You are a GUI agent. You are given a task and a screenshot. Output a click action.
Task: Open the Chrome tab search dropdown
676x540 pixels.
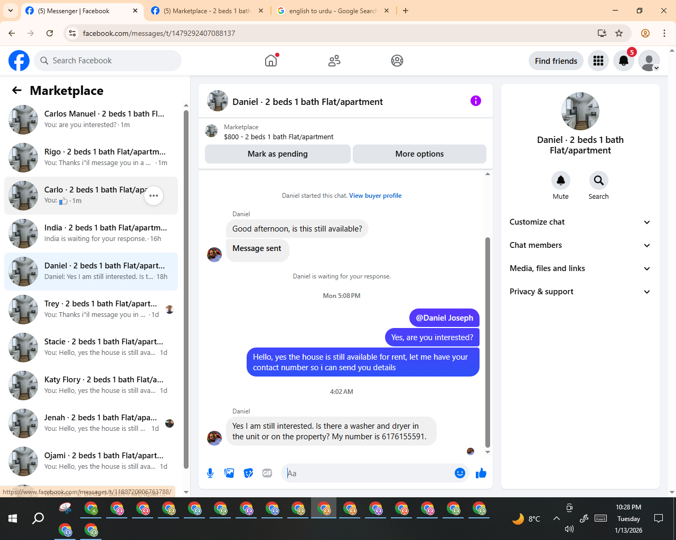11,11
